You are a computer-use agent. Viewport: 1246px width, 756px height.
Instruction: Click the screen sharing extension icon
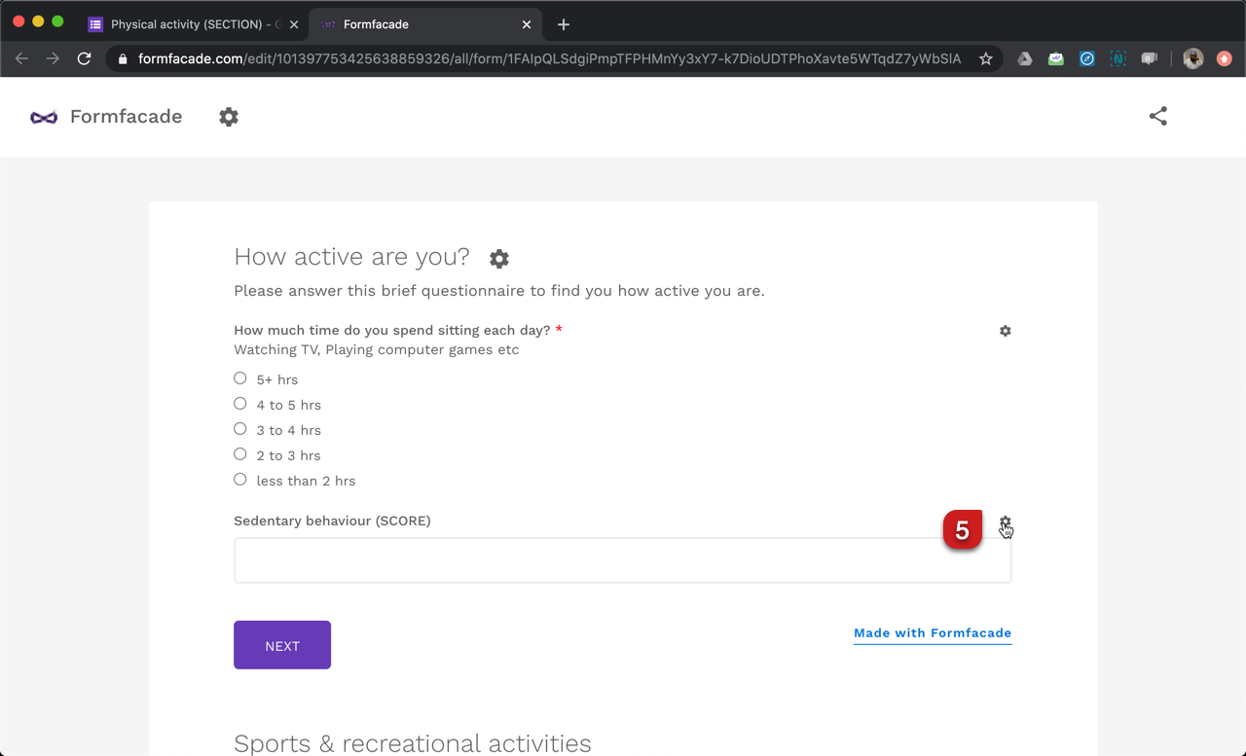coord(1149,58)
